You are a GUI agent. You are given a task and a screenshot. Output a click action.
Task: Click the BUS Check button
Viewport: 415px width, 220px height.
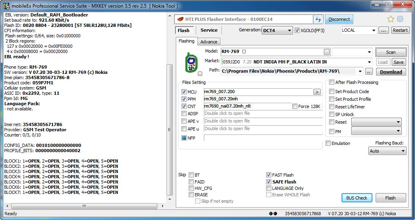pos(357,198)
